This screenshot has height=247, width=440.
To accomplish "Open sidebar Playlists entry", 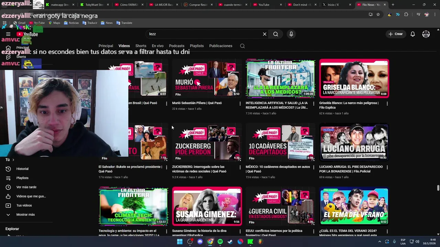I will point(22,178).
